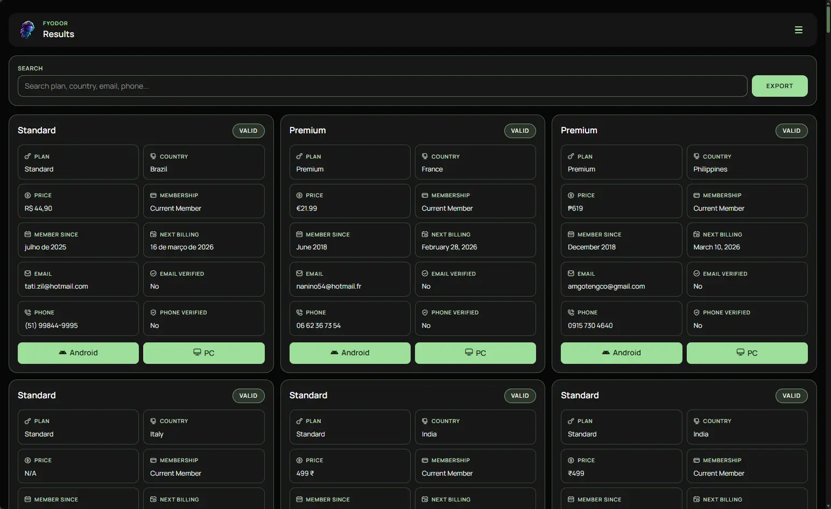The image size is (831, 509).
Task: Select phone number 06 62 36 73 54
Action: (319, 326)
